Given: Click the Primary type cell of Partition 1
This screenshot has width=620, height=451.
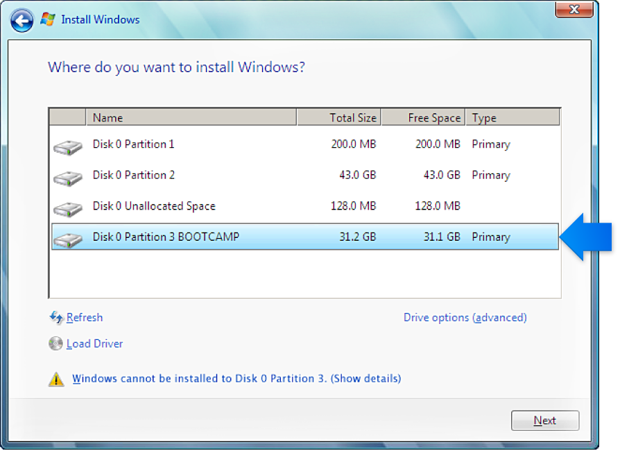Looking at the screenshot, I should 491,144.
